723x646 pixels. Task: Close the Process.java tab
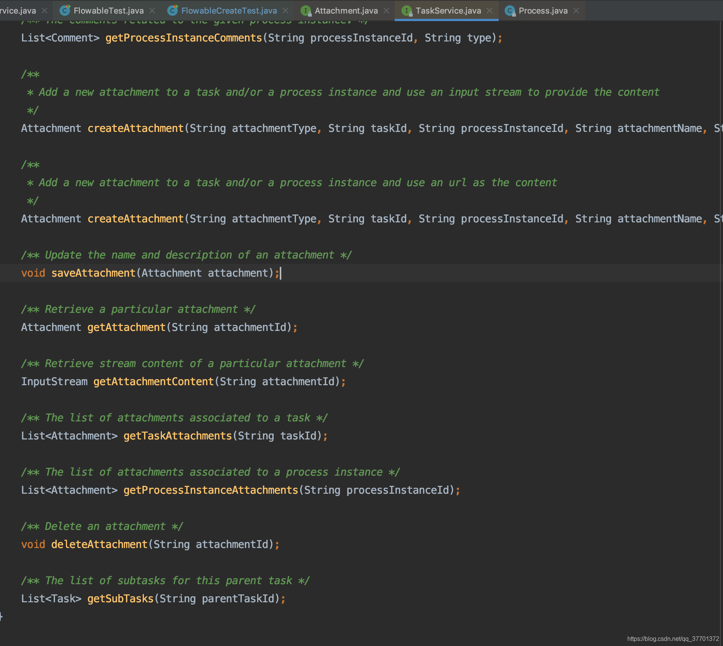576,11
